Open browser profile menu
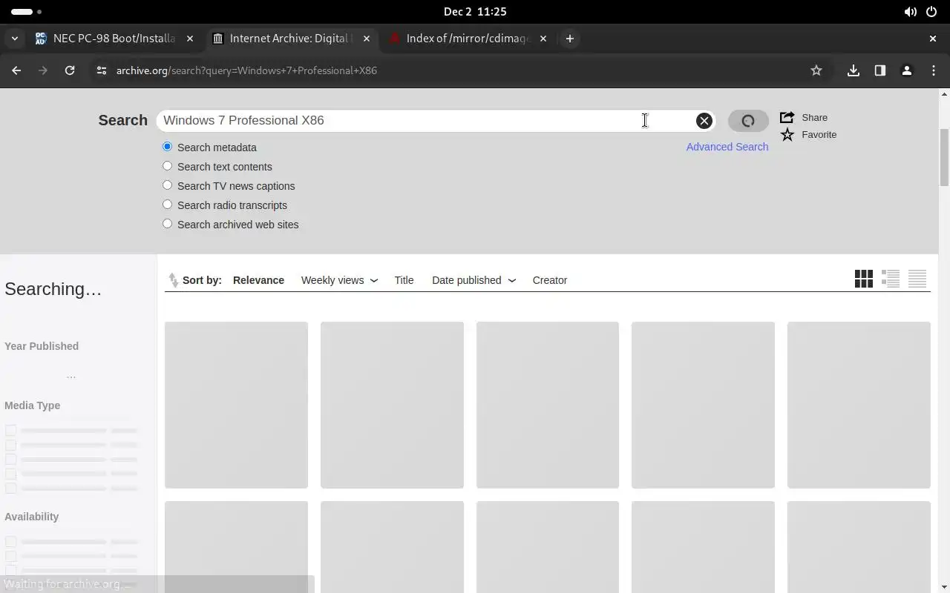 pyautogui.click(x=907, y=70)
